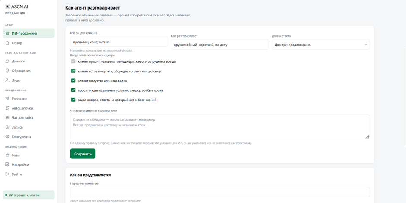Click the 'Агент называет его клиенту' hint
This screenshot has width=406, height=203.
tap(106, 201)
